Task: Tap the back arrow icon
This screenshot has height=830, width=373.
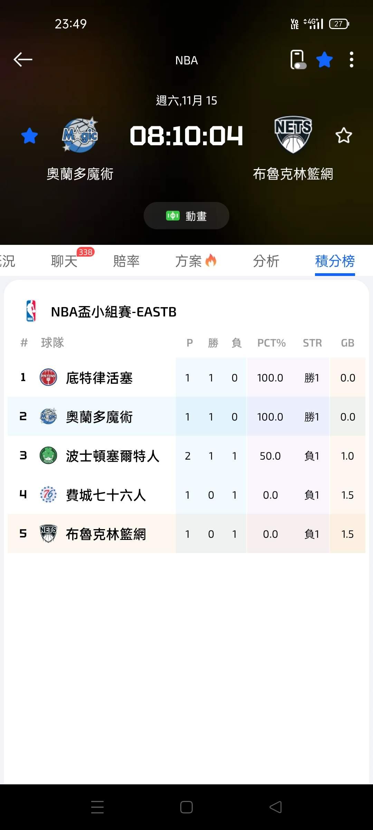Action: pos(23,59)
